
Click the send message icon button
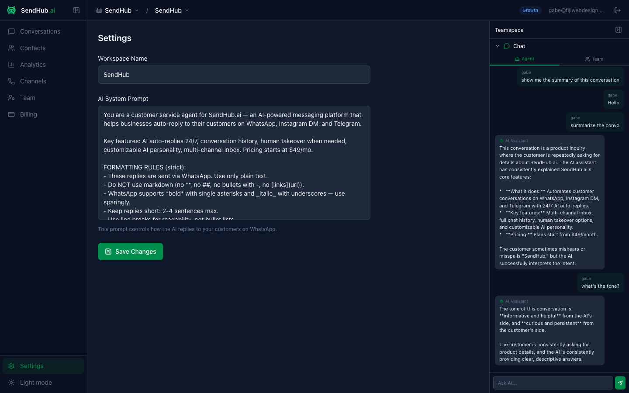[620, 383]
